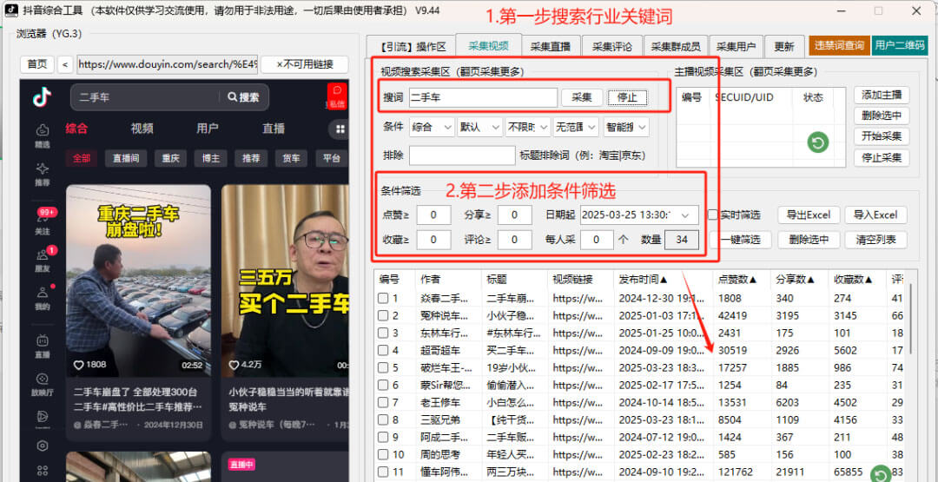Click the four-circles icon at sidebar bottom
938x482 pixels.
[43, 472]
